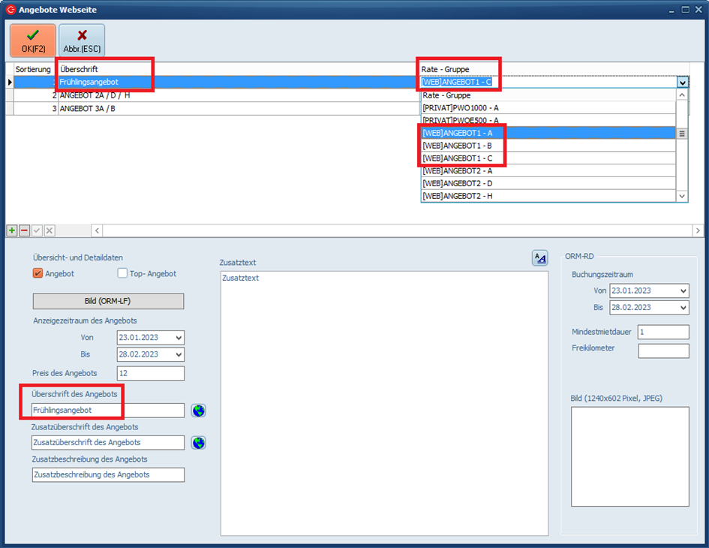This screenshot has height=548, width=709.
Task: Expand Anzeigezeitraum Von date dropdown
Action: [178, 338]
